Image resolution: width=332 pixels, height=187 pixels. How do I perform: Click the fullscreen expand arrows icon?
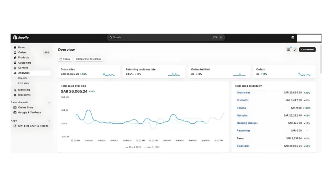295,50
